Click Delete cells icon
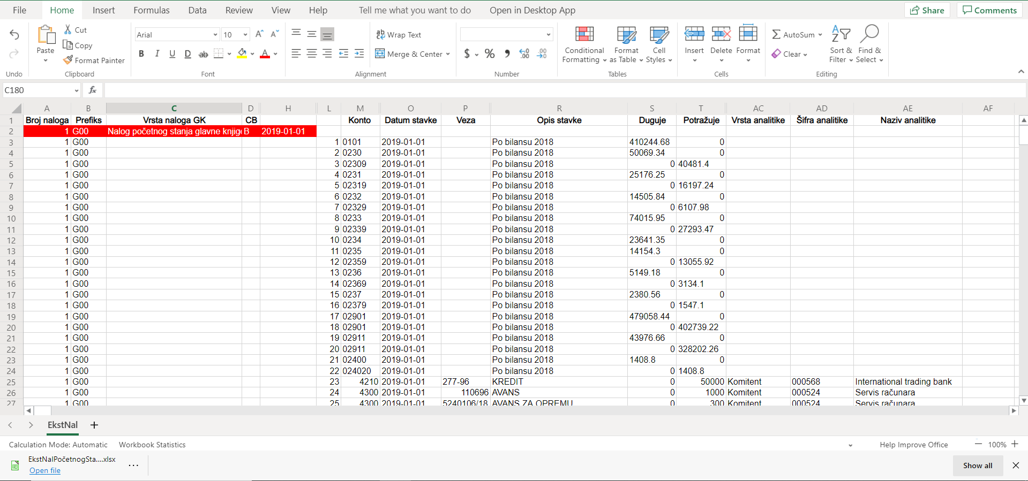Viewport: 1028px width, 481px height. [x=721, y=34]
